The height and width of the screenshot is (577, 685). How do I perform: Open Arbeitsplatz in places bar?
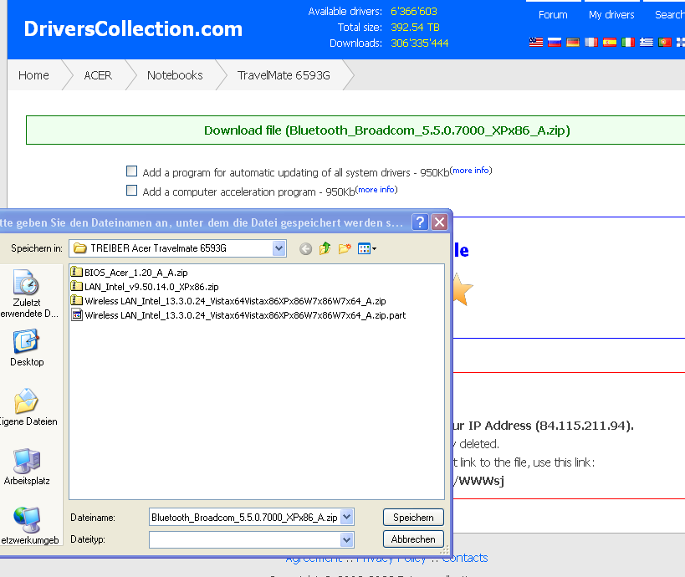tap(27, 467)
